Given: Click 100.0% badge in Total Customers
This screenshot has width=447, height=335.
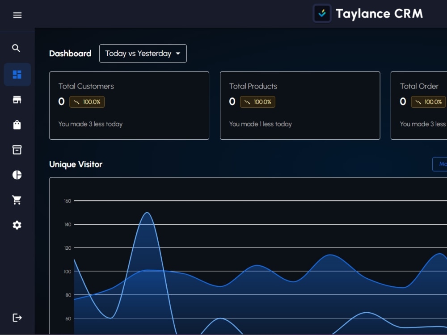Looking at the screenshot, I should pyautogui.click(x=87, y=102).
